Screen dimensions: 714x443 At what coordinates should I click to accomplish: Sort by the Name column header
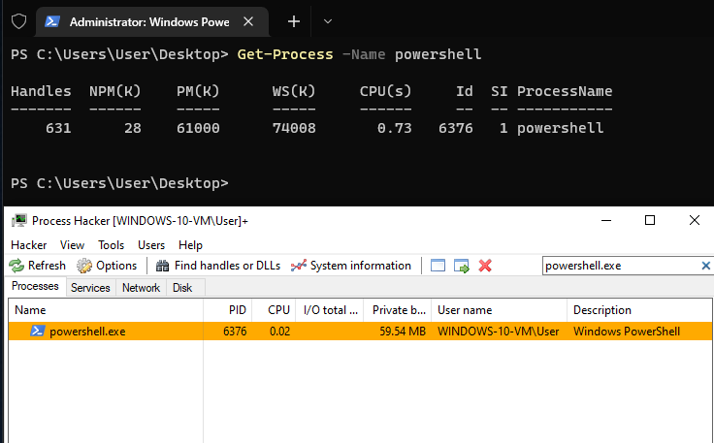(106, 310)
